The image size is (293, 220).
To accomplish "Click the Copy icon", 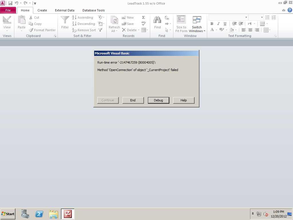I will coord(31,24).
